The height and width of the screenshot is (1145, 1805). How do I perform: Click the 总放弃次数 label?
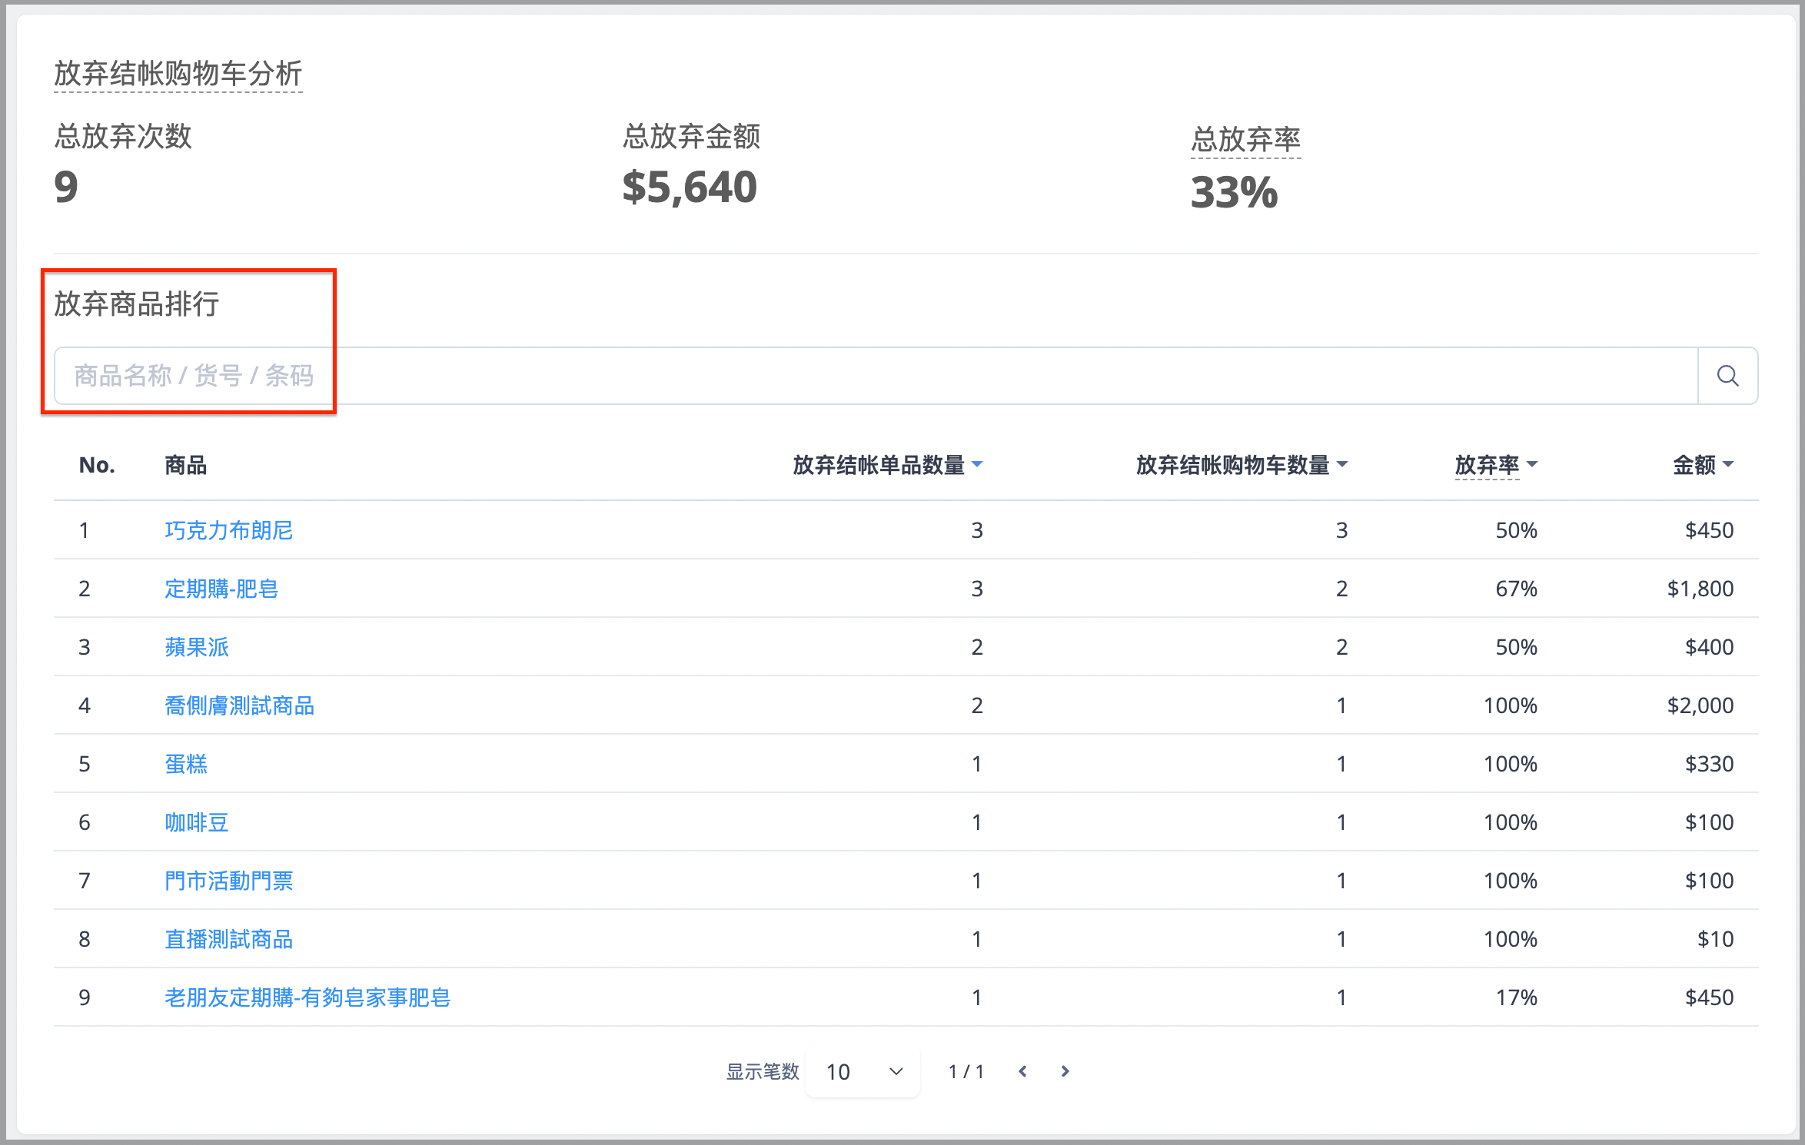point(123,137)
